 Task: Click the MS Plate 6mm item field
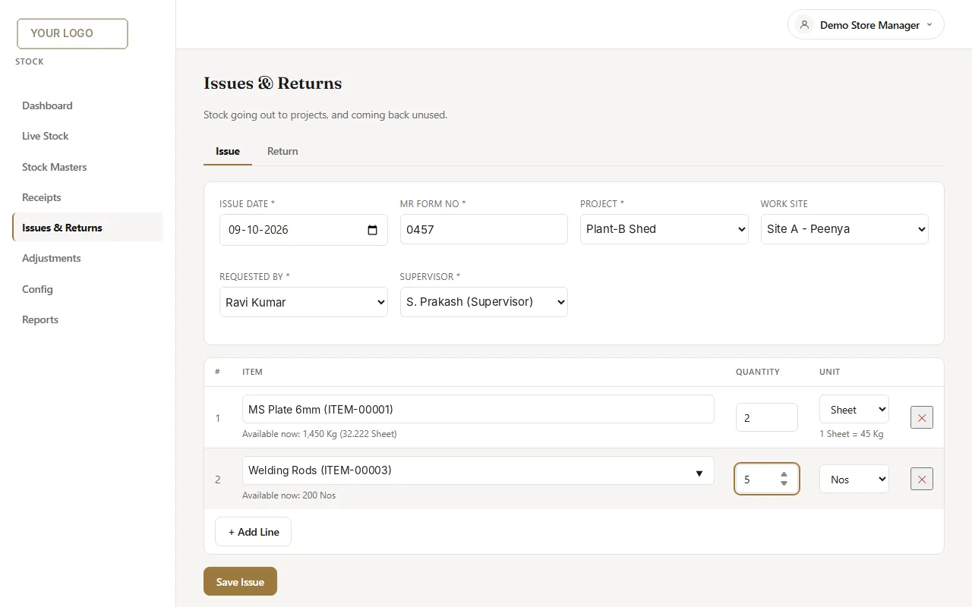point(478,409)
